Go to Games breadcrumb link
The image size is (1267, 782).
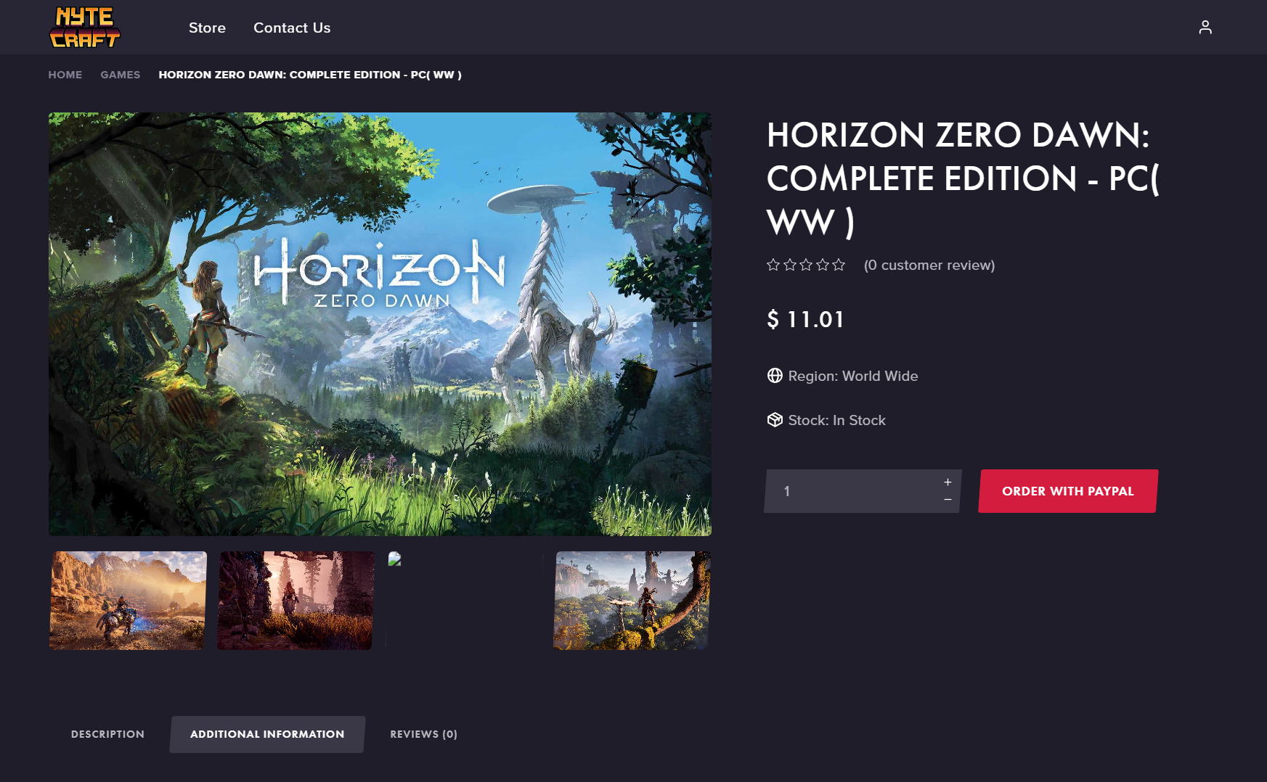tap(121, 75)
